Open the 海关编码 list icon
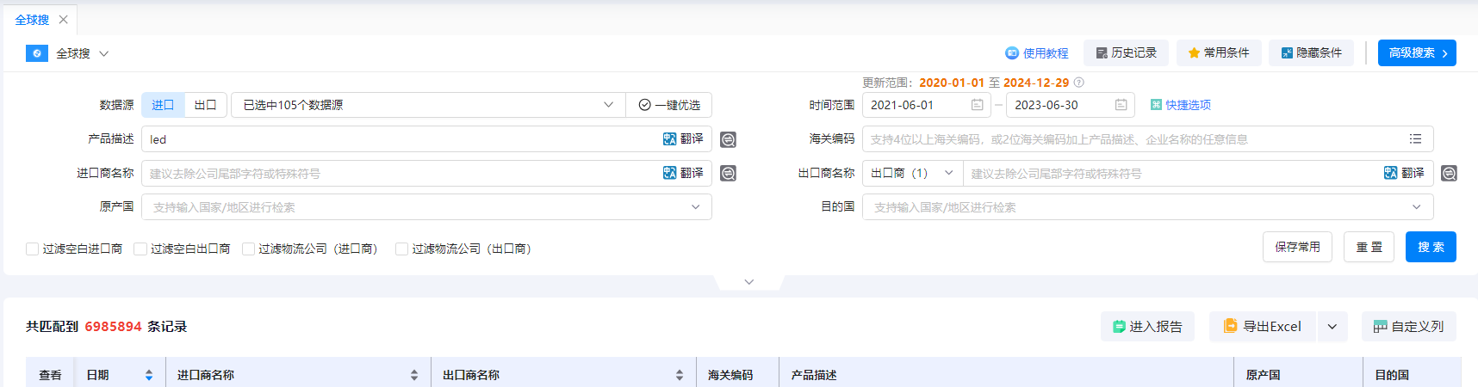The image size is (1478, 387). 1415,138
